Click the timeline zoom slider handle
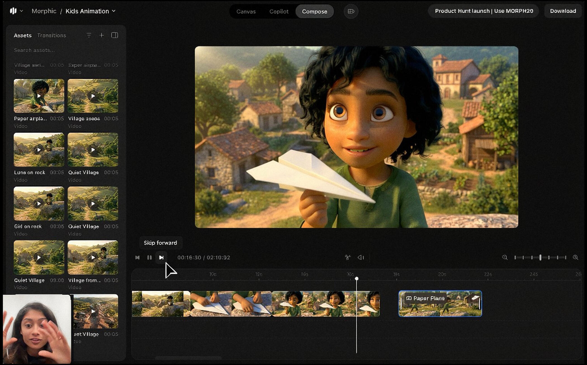587x365 pixels. click(540, 257)
